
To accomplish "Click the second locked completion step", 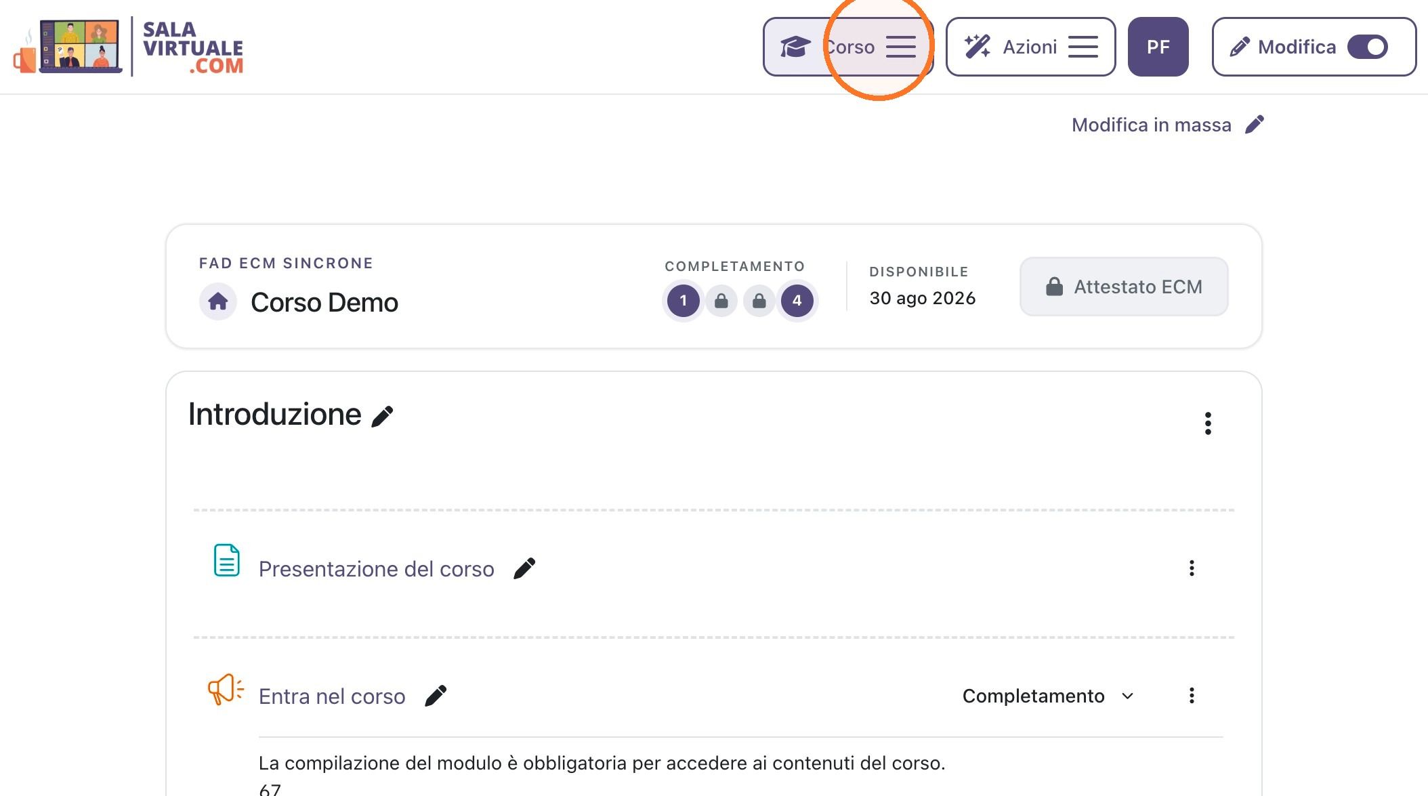I will (x=759, y=301).
